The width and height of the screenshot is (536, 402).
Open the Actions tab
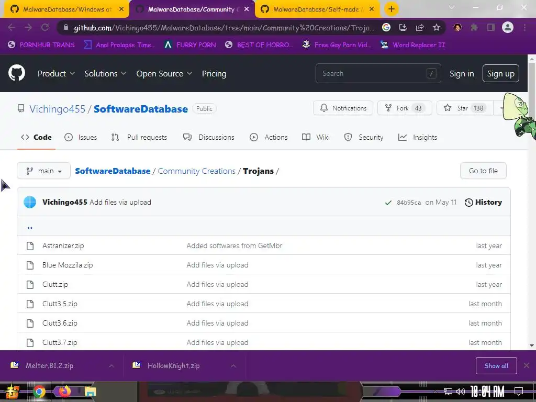coord(269,138)
